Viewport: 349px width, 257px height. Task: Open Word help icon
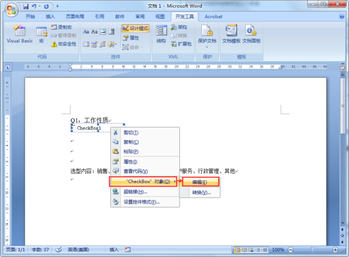(x=341, y=16)
